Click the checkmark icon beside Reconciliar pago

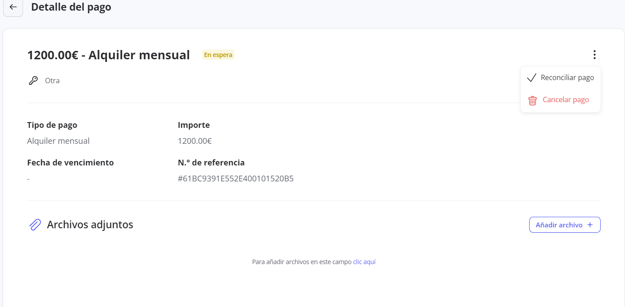point(531,78)
